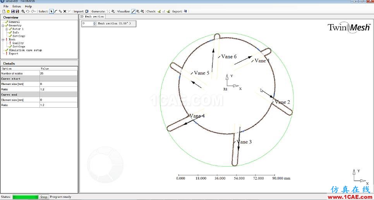374x200 pixels.
Task: Click the third Select tool icon
Action: pos(60,11)
